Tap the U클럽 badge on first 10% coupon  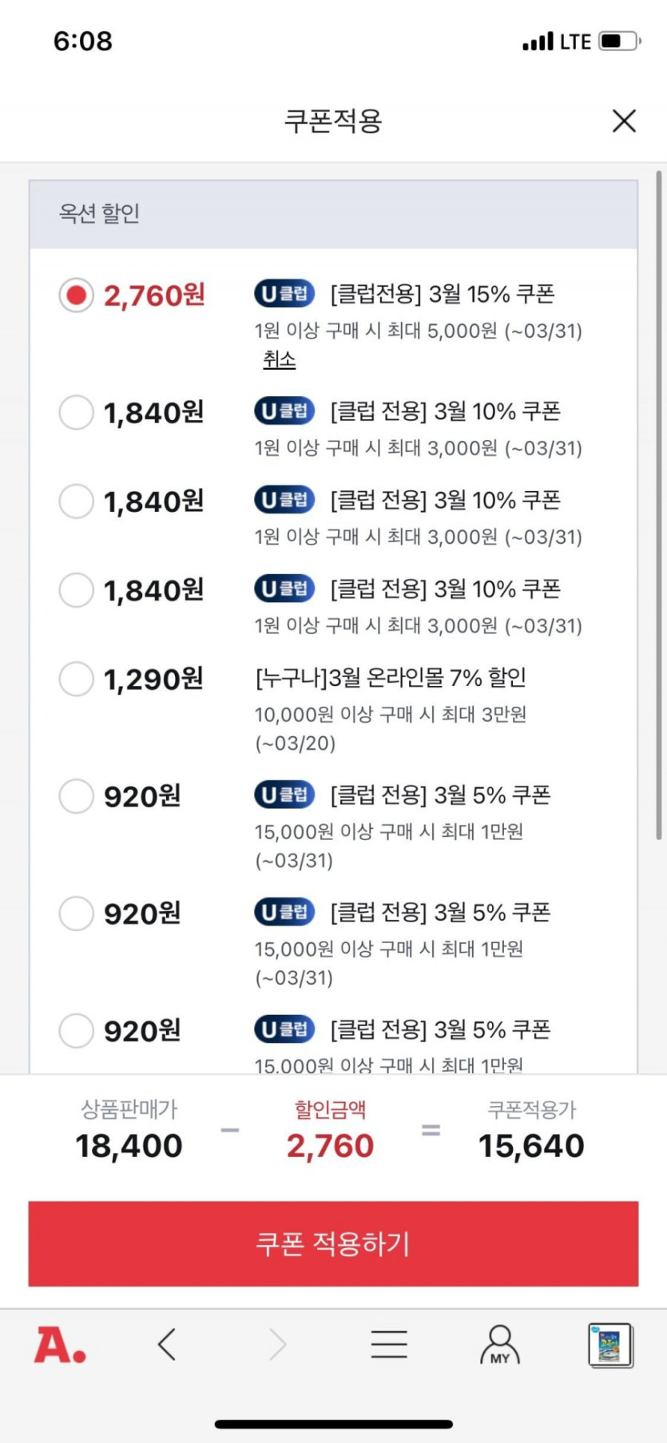pyautogui.click(x=284, y=411)
